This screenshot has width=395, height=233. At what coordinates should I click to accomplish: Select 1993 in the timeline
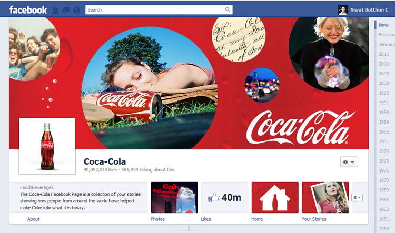pos(384,93)
